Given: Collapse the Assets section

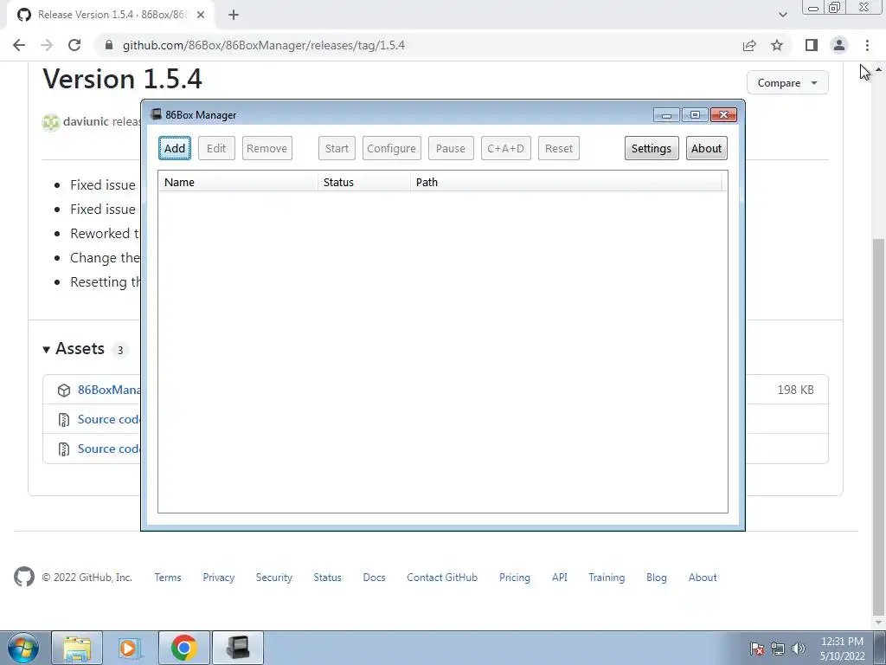Looking at the screenshot, I should (x=74, y=348).
